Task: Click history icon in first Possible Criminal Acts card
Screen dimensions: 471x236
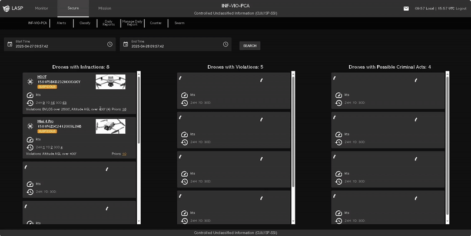Action: (339, 103)
